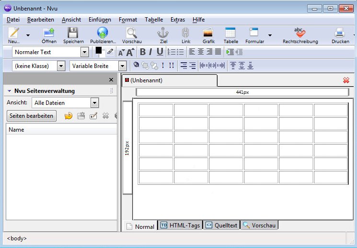Open the Extras menu

click(178, 20)
